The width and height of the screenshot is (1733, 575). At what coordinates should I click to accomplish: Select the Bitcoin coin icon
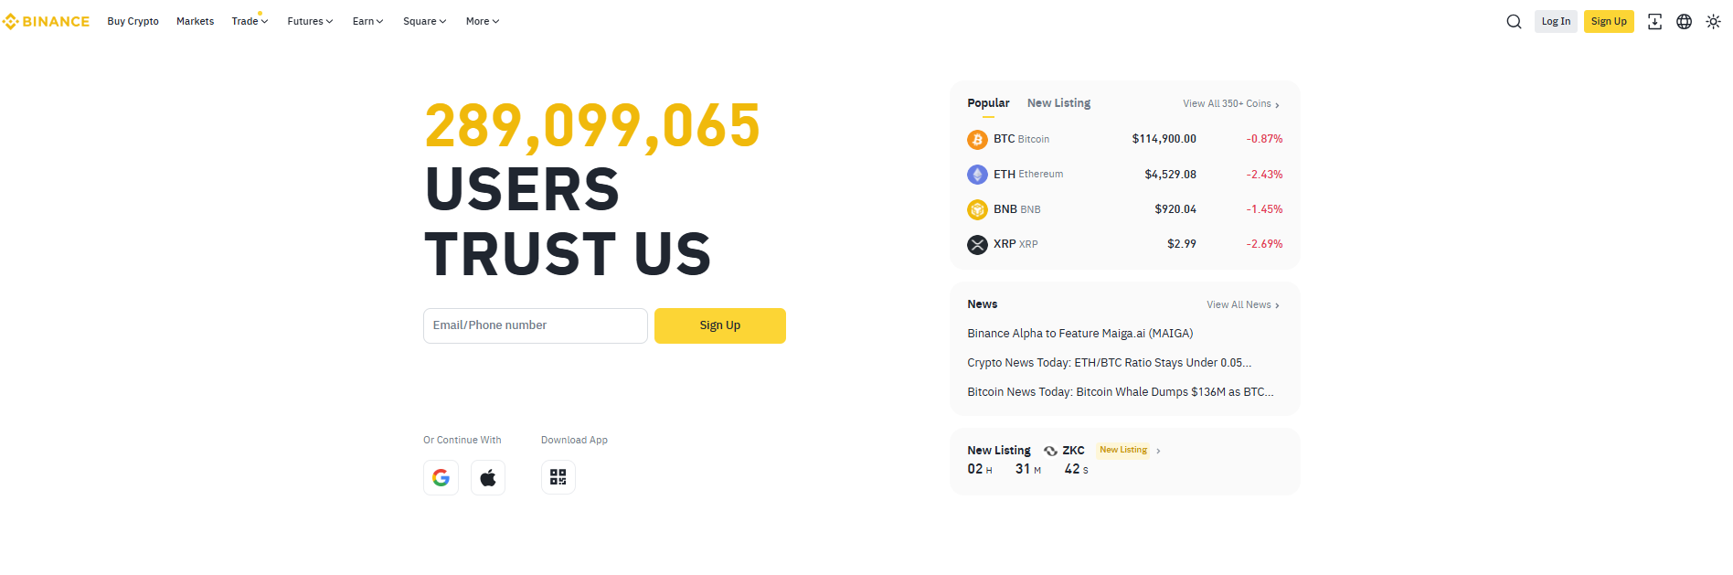point(977,139)
